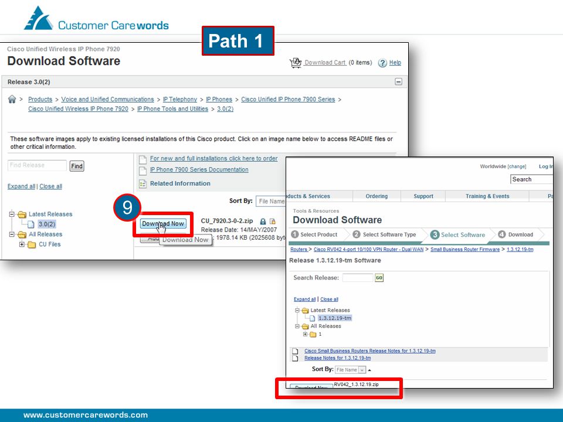Click the 1.3.12.19-tm breadcrumb link
Screen dimensions: 563x422
coord(520,250)
